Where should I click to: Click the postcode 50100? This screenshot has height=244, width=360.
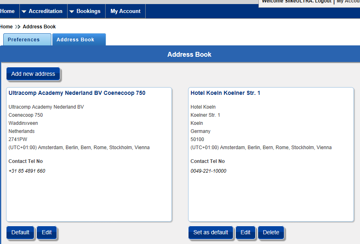(197, 139)
